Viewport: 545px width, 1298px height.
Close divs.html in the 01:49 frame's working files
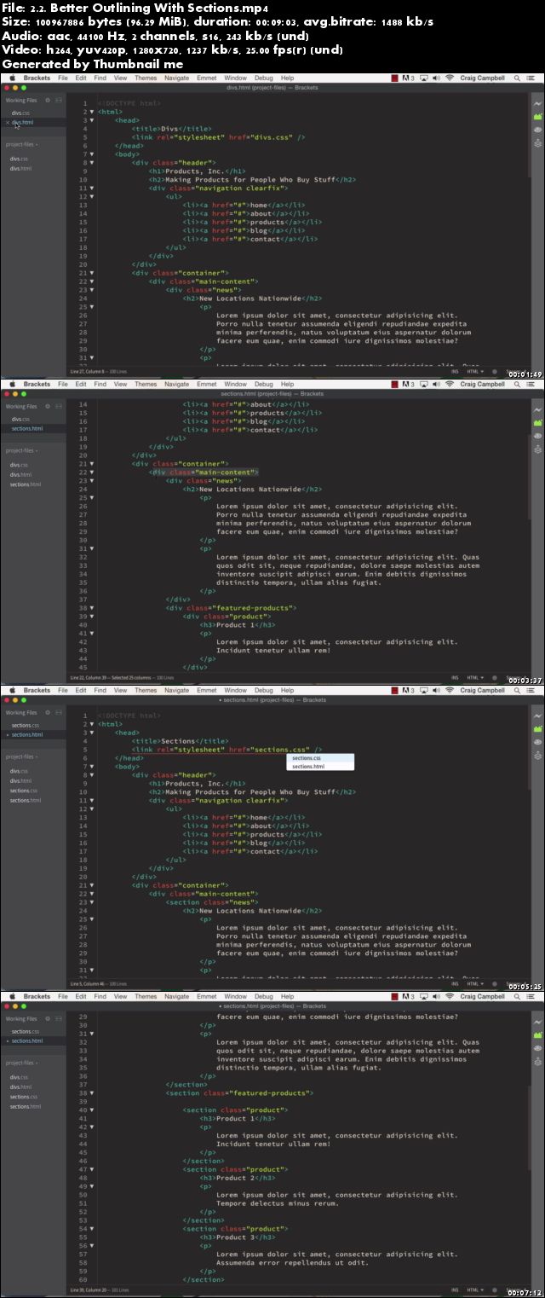pyautogui.click(x=8, y=123)
